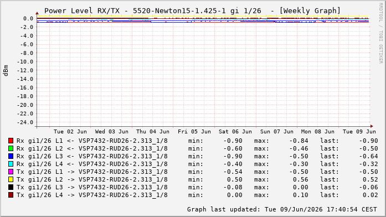Viewport: 386px width, 217px height.
Task: Click the 'Graph last updated' timestamp text
Action: 282,209
